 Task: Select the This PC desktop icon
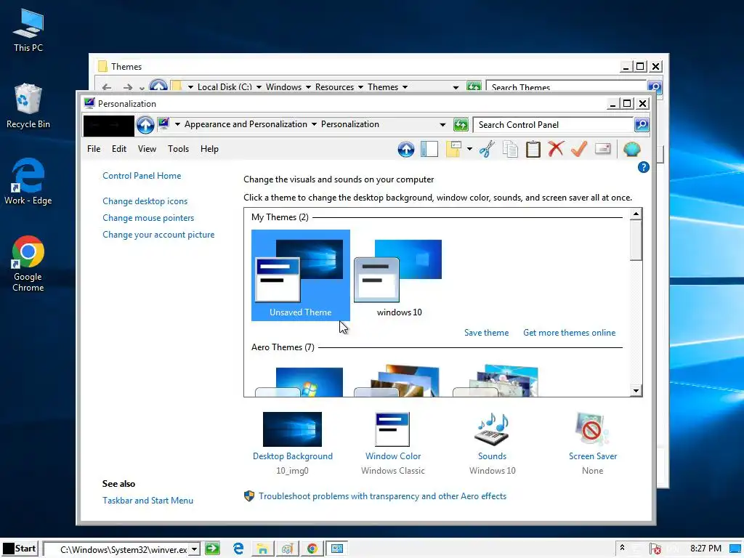point(28,31)
